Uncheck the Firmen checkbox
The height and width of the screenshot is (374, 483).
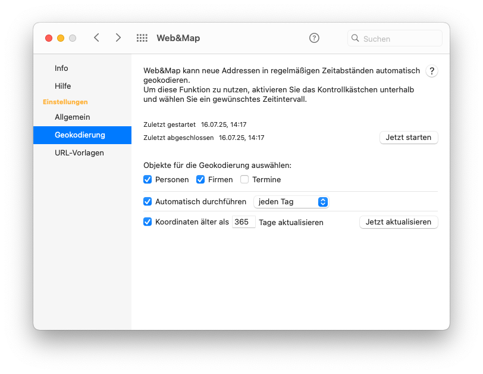(x=200, y=179)
